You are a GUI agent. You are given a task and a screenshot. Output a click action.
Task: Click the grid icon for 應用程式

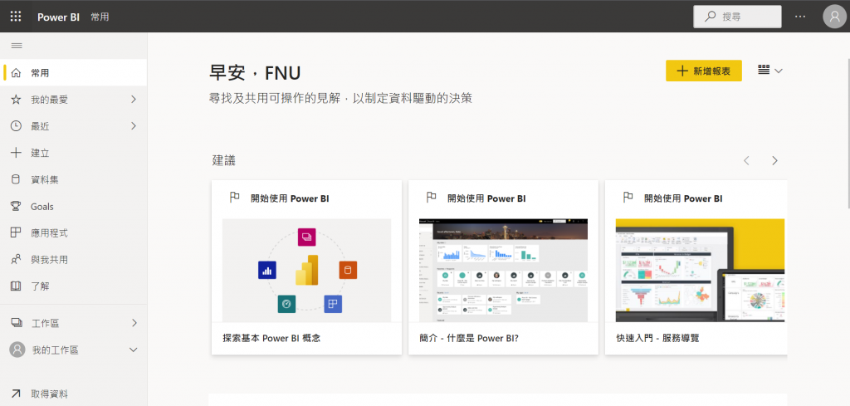tap(17, 232)
